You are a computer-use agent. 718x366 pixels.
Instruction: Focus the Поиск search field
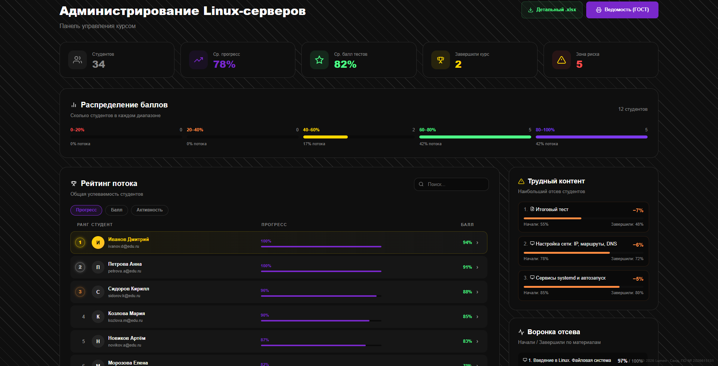pyautogui.click(x=451, y=184)
